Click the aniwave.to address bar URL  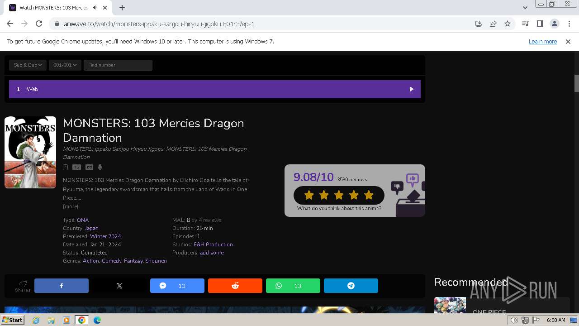pos(159,24)
